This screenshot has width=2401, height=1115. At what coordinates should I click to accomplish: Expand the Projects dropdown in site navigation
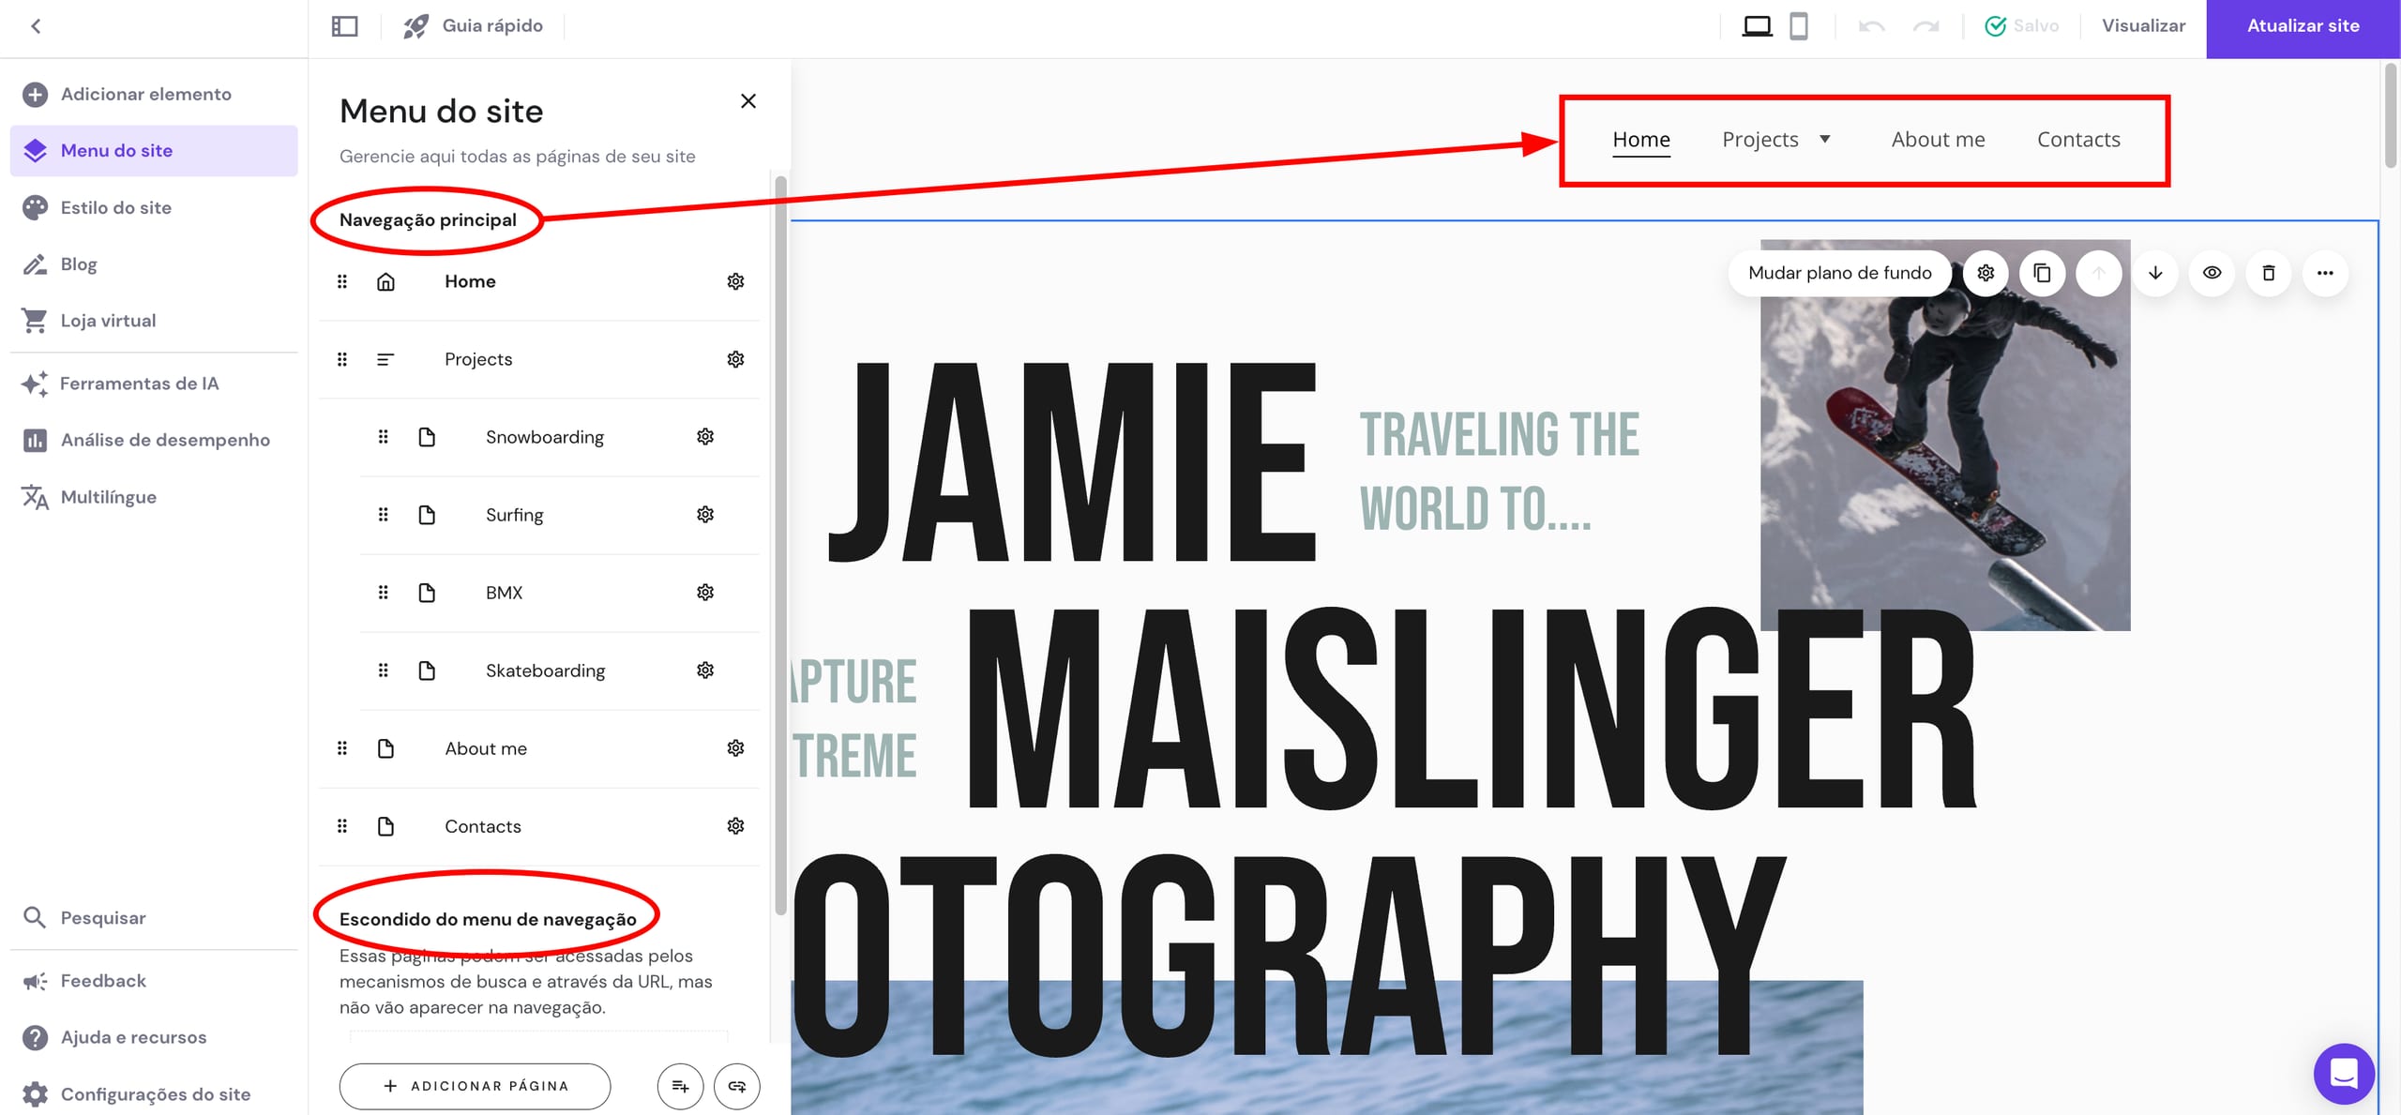(x=1824, y=140)
